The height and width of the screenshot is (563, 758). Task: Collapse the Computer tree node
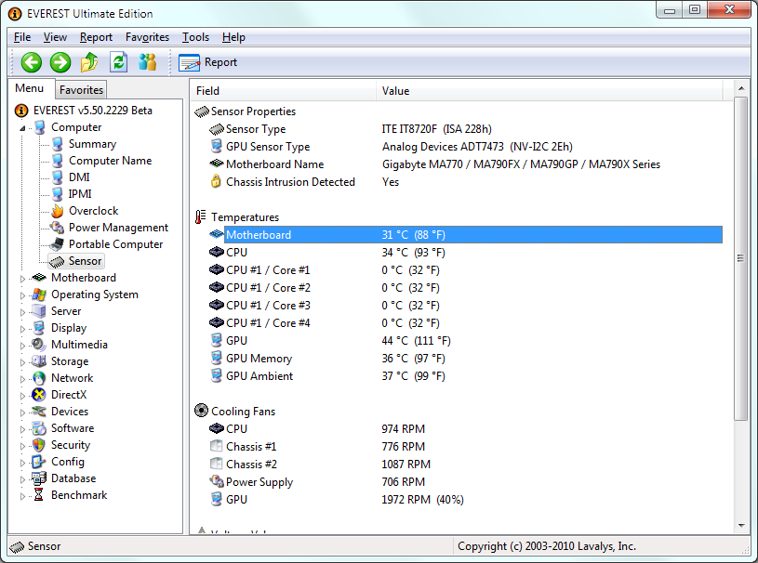tap(23, 127)
